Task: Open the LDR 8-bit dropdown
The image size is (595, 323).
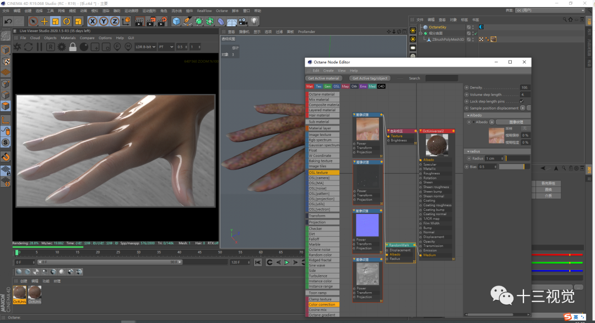Action: (145, 47)
